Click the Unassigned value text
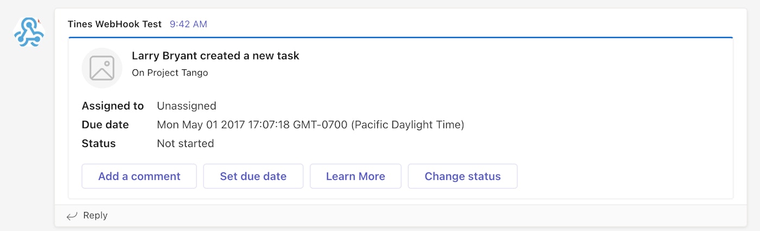Viewport: 760px width, 231px height. pyautogui.click(x=186, y=106)
